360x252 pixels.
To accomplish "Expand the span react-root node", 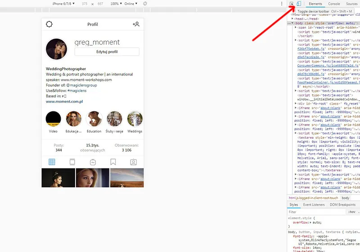I will click(x=296, y=27).
